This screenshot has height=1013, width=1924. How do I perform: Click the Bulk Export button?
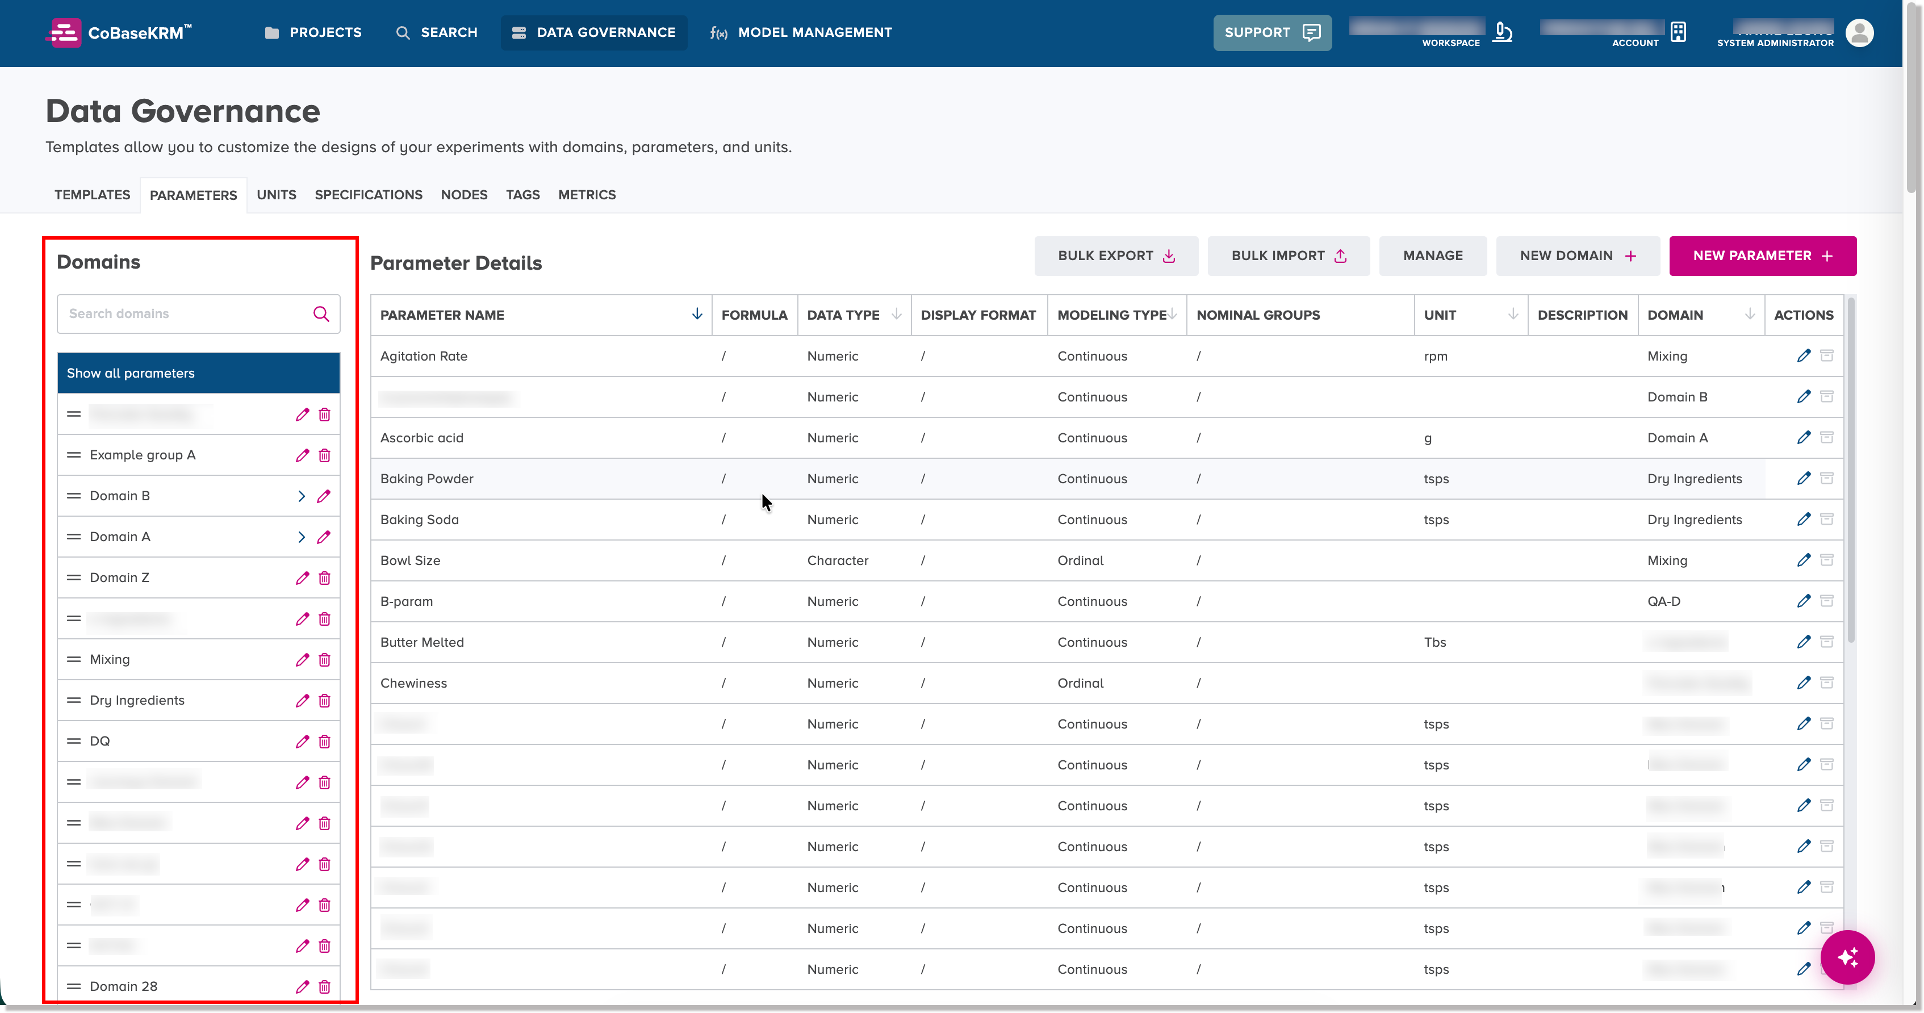tap(1116, 256)
